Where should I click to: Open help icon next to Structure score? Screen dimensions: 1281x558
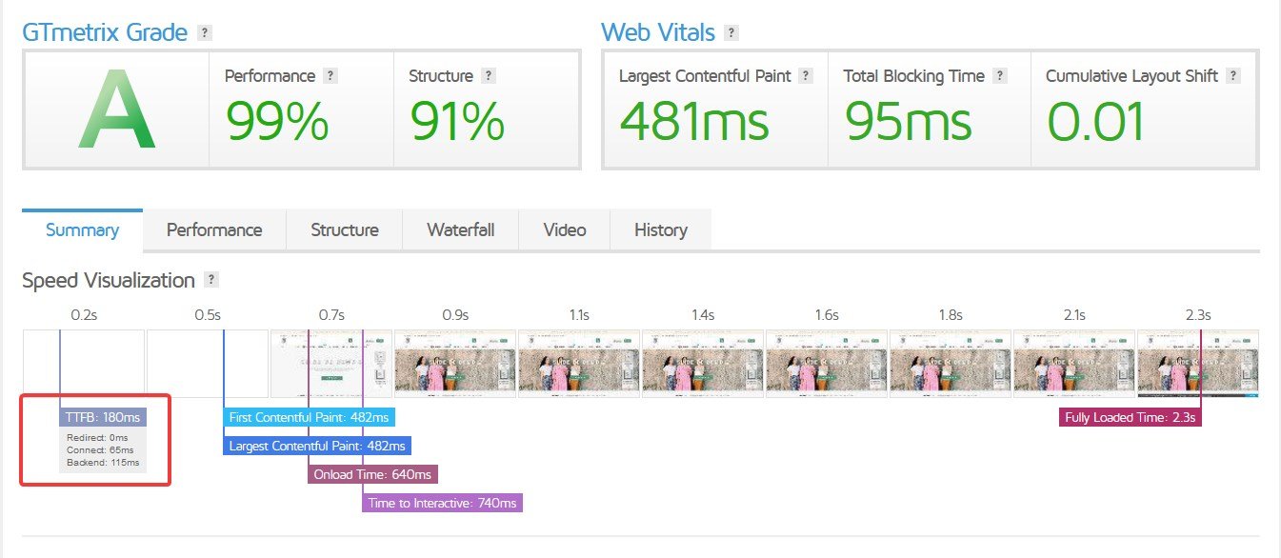[x=489, y=76]
